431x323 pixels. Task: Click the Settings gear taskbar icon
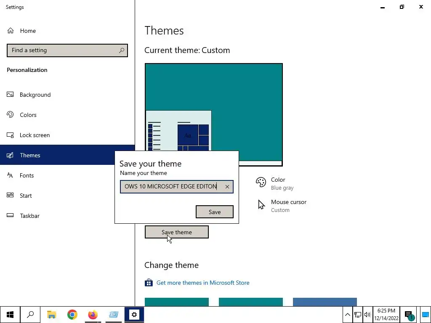coord(134,315)
